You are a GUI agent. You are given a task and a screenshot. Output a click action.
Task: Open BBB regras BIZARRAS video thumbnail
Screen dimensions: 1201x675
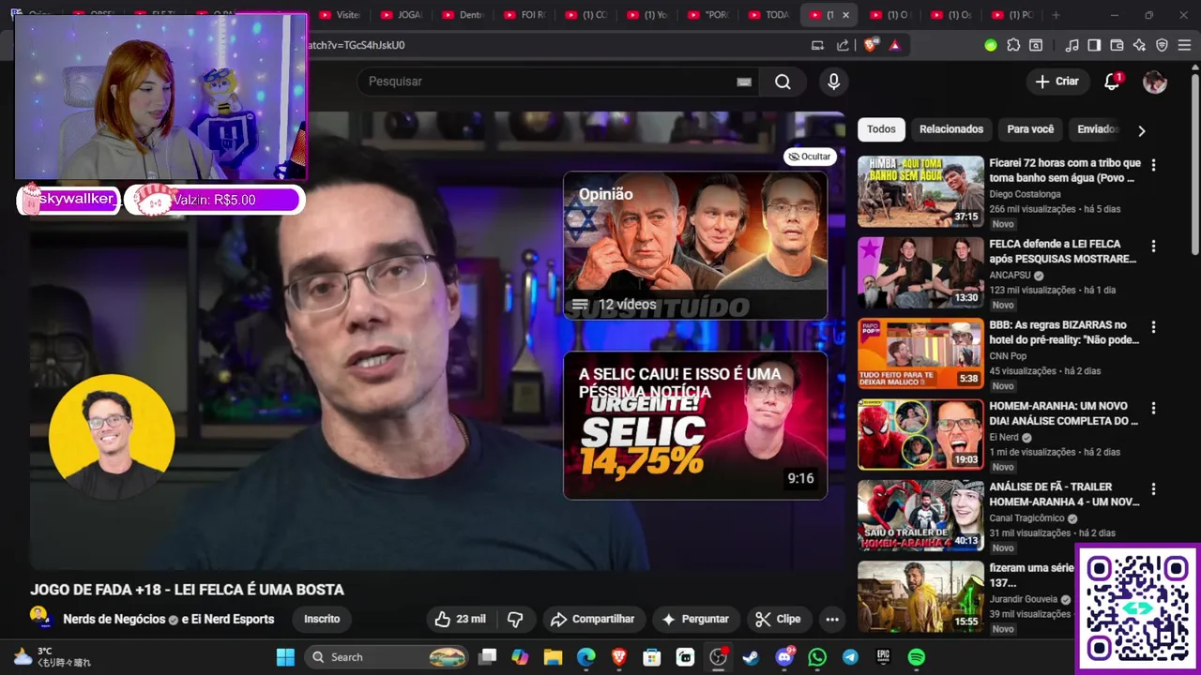tap(920, 353)
